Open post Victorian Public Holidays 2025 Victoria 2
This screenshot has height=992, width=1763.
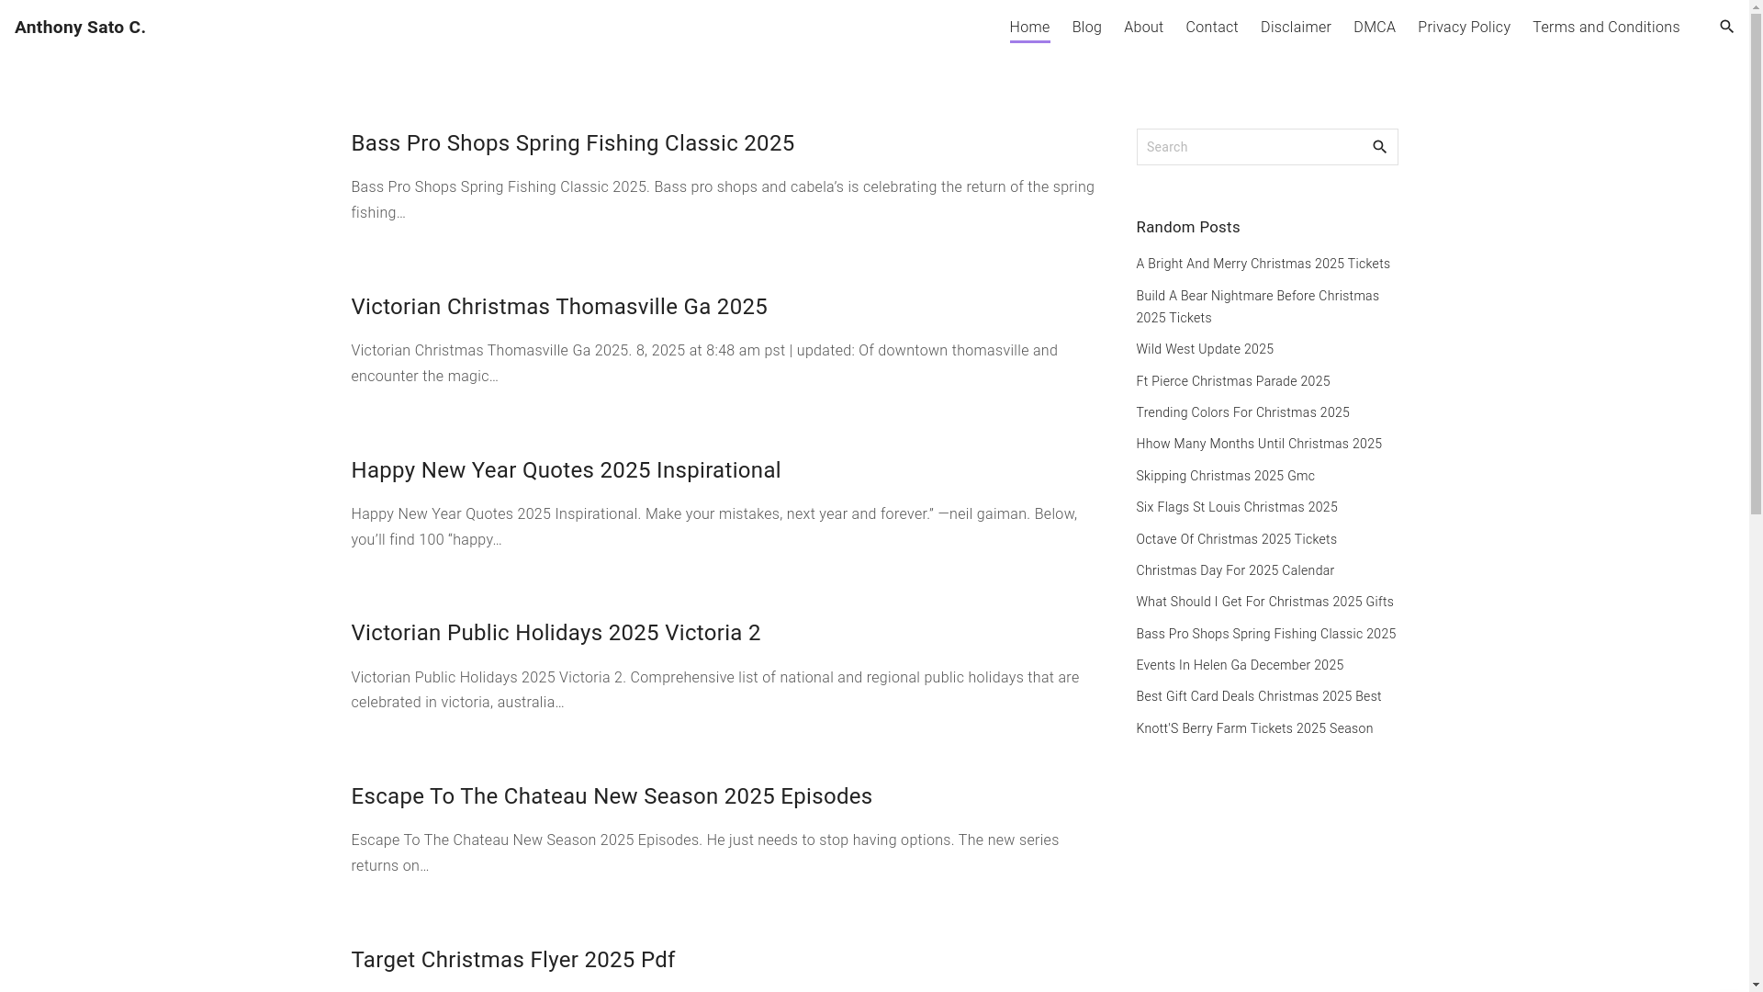[x=556, y=633]
